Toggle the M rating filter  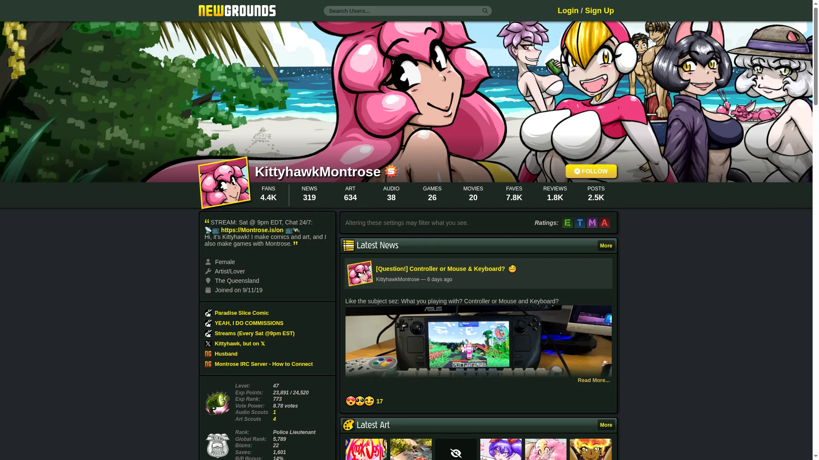coord(592,223)
